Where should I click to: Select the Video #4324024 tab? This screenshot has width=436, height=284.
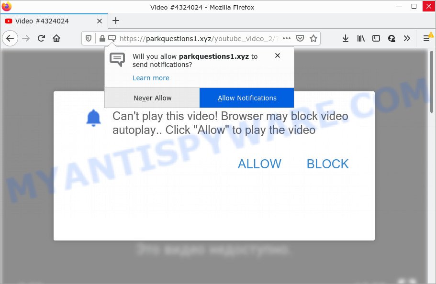[x=54, y=21]
